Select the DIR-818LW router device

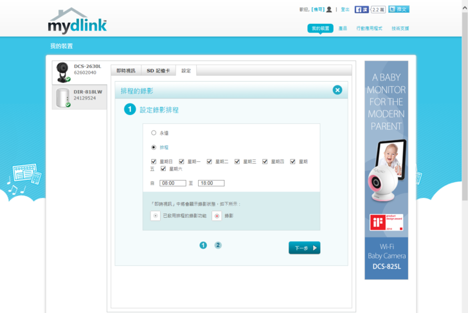click(x=80, y=97)
